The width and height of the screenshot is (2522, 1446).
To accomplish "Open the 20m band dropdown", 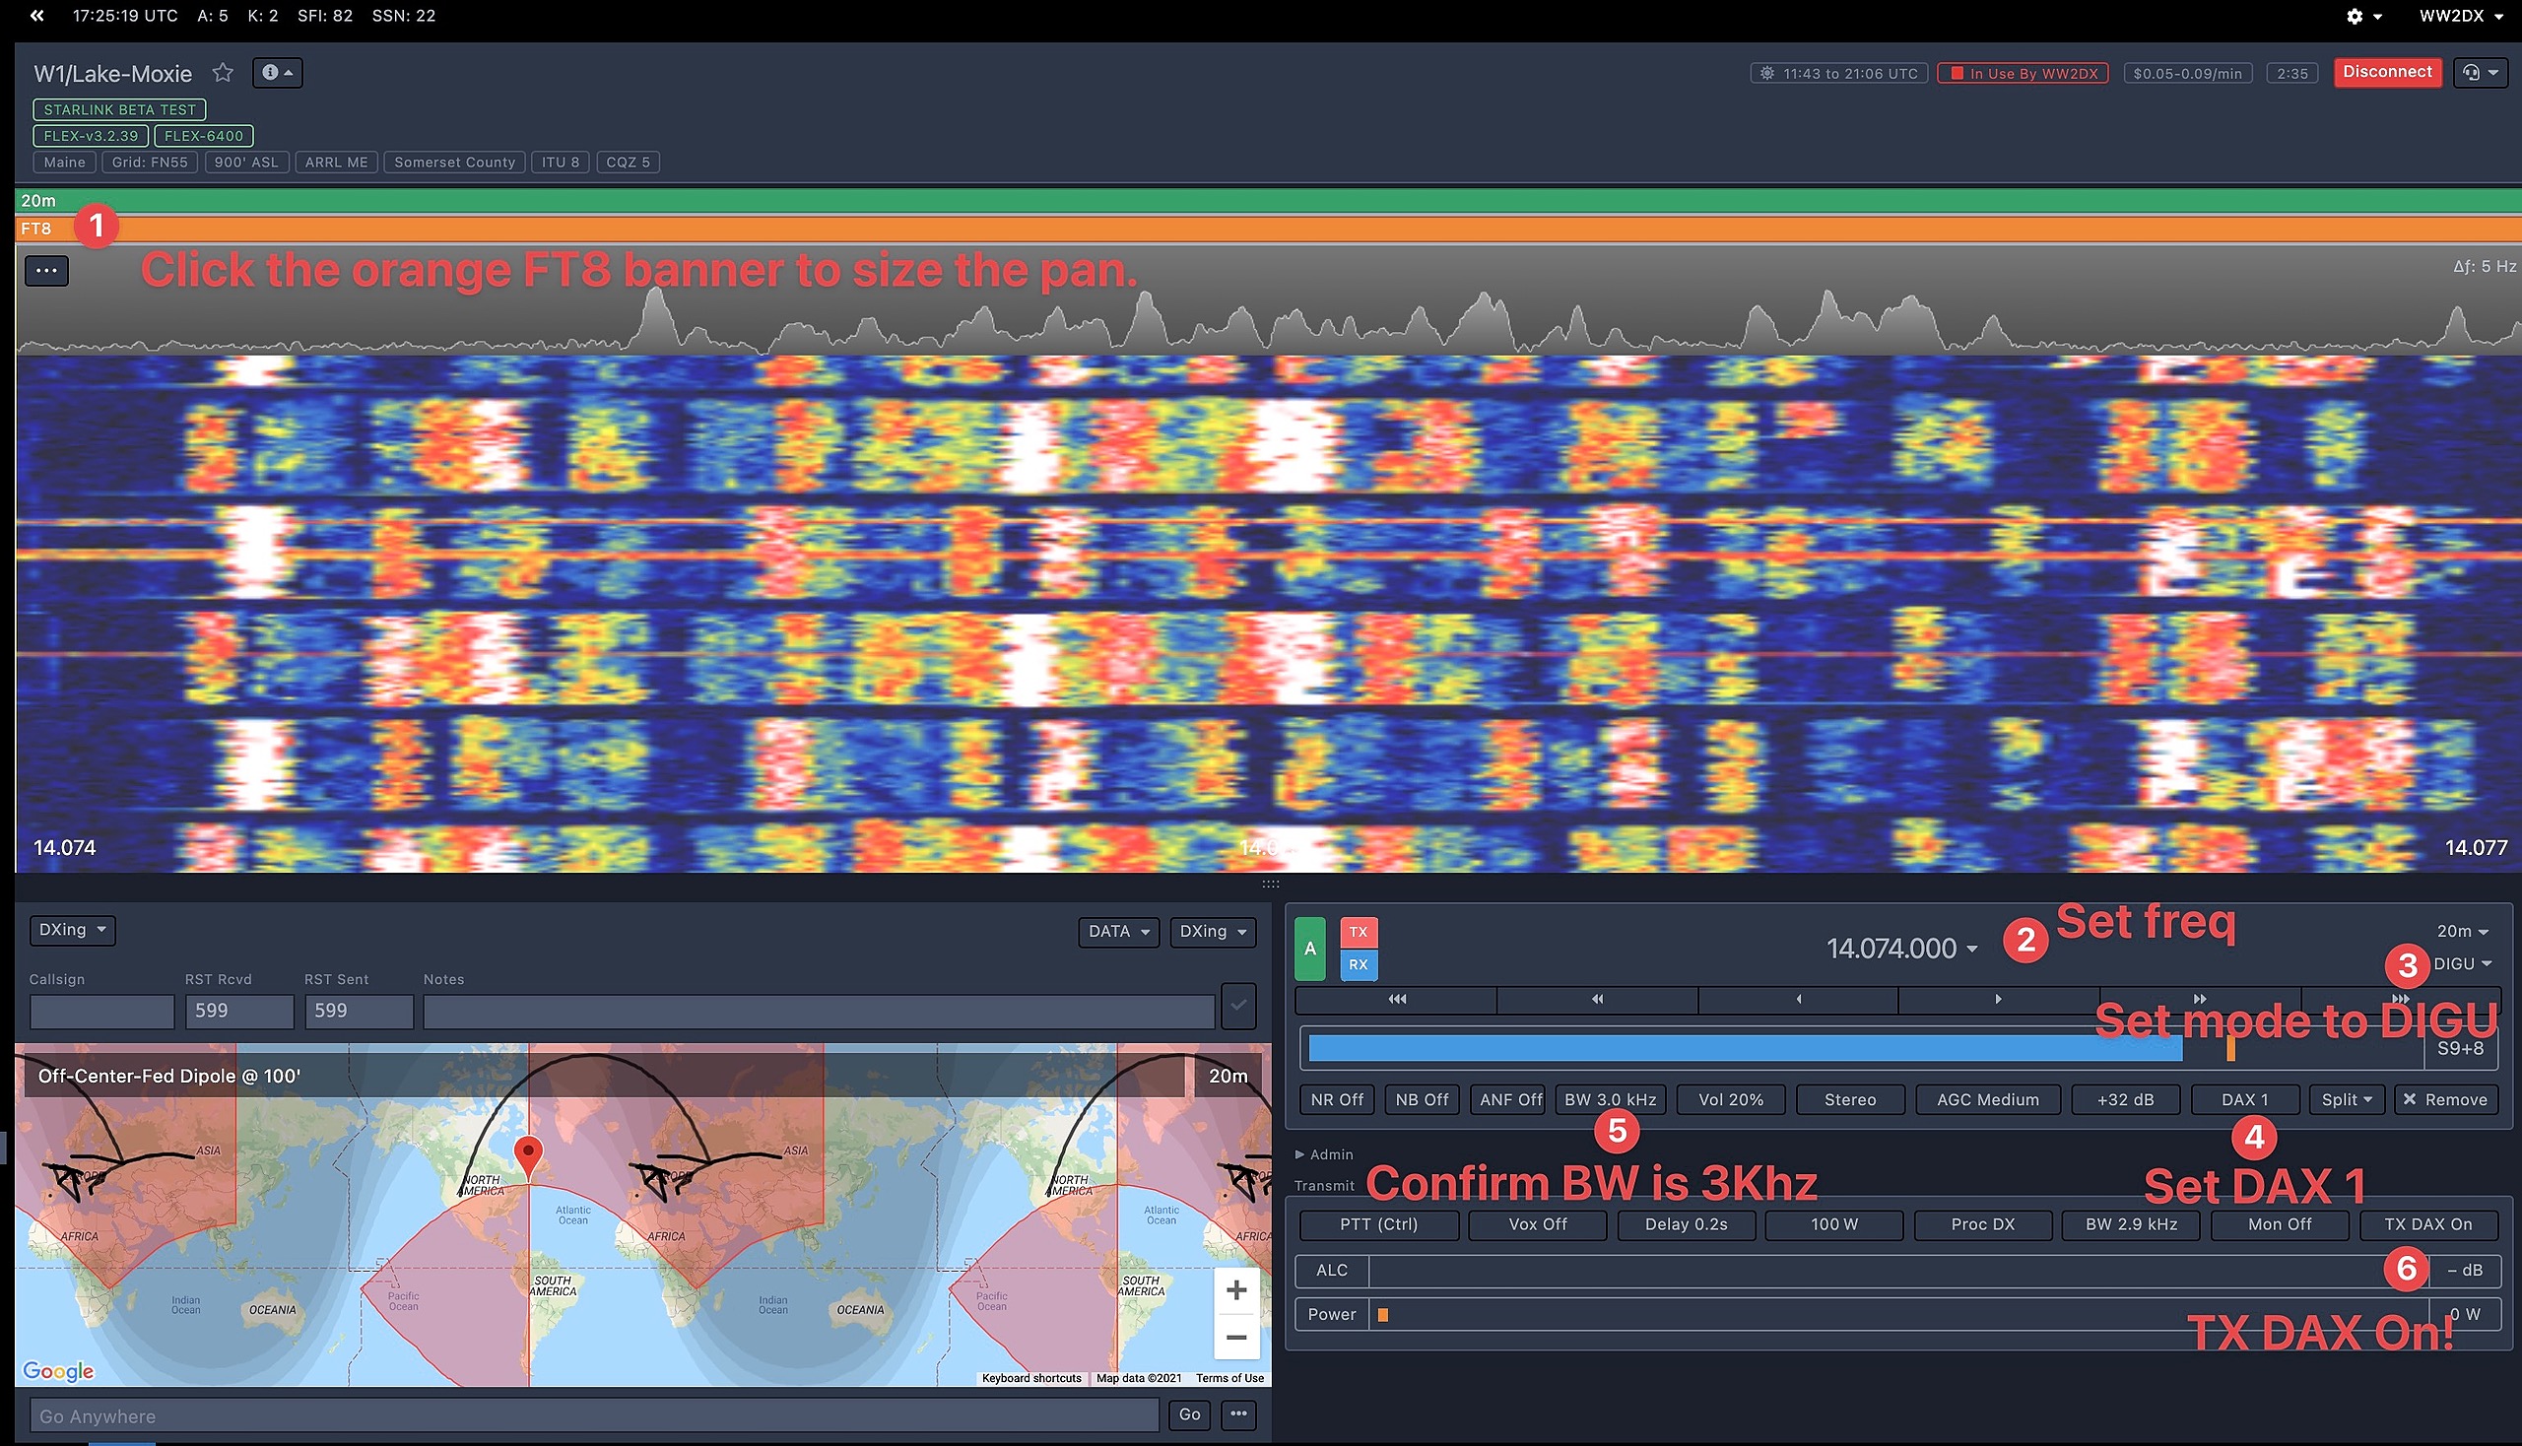I will [x=2461, y=931].
